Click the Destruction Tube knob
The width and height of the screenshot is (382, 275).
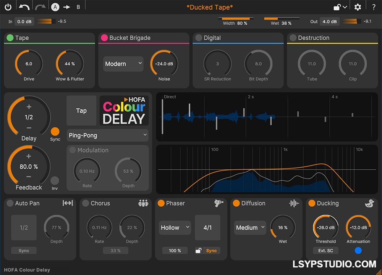[x=312, y=64]
